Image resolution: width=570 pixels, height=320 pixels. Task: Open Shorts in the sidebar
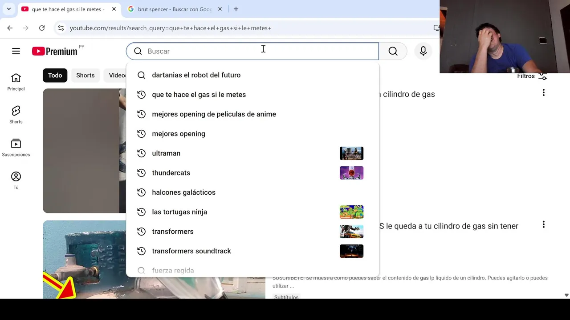(16, 115)
